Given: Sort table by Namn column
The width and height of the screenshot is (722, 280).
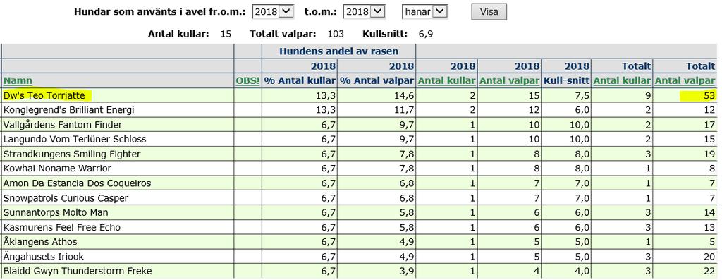Looking at the screenshot, I should click(18, 80).
